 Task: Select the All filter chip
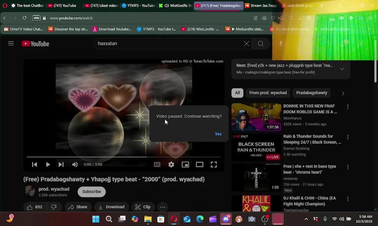pyautogui.click(x=237, y=93)
